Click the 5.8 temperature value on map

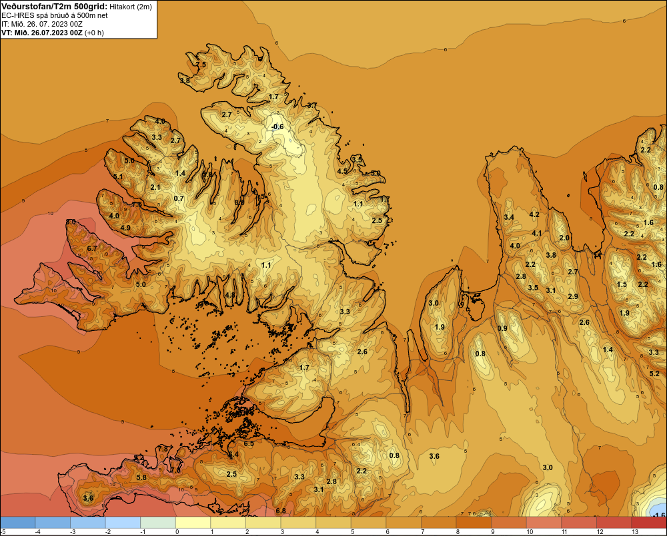coord(141,477)
